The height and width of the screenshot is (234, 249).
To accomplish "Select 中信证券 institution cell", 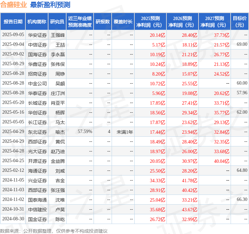I will pos(37,45).
